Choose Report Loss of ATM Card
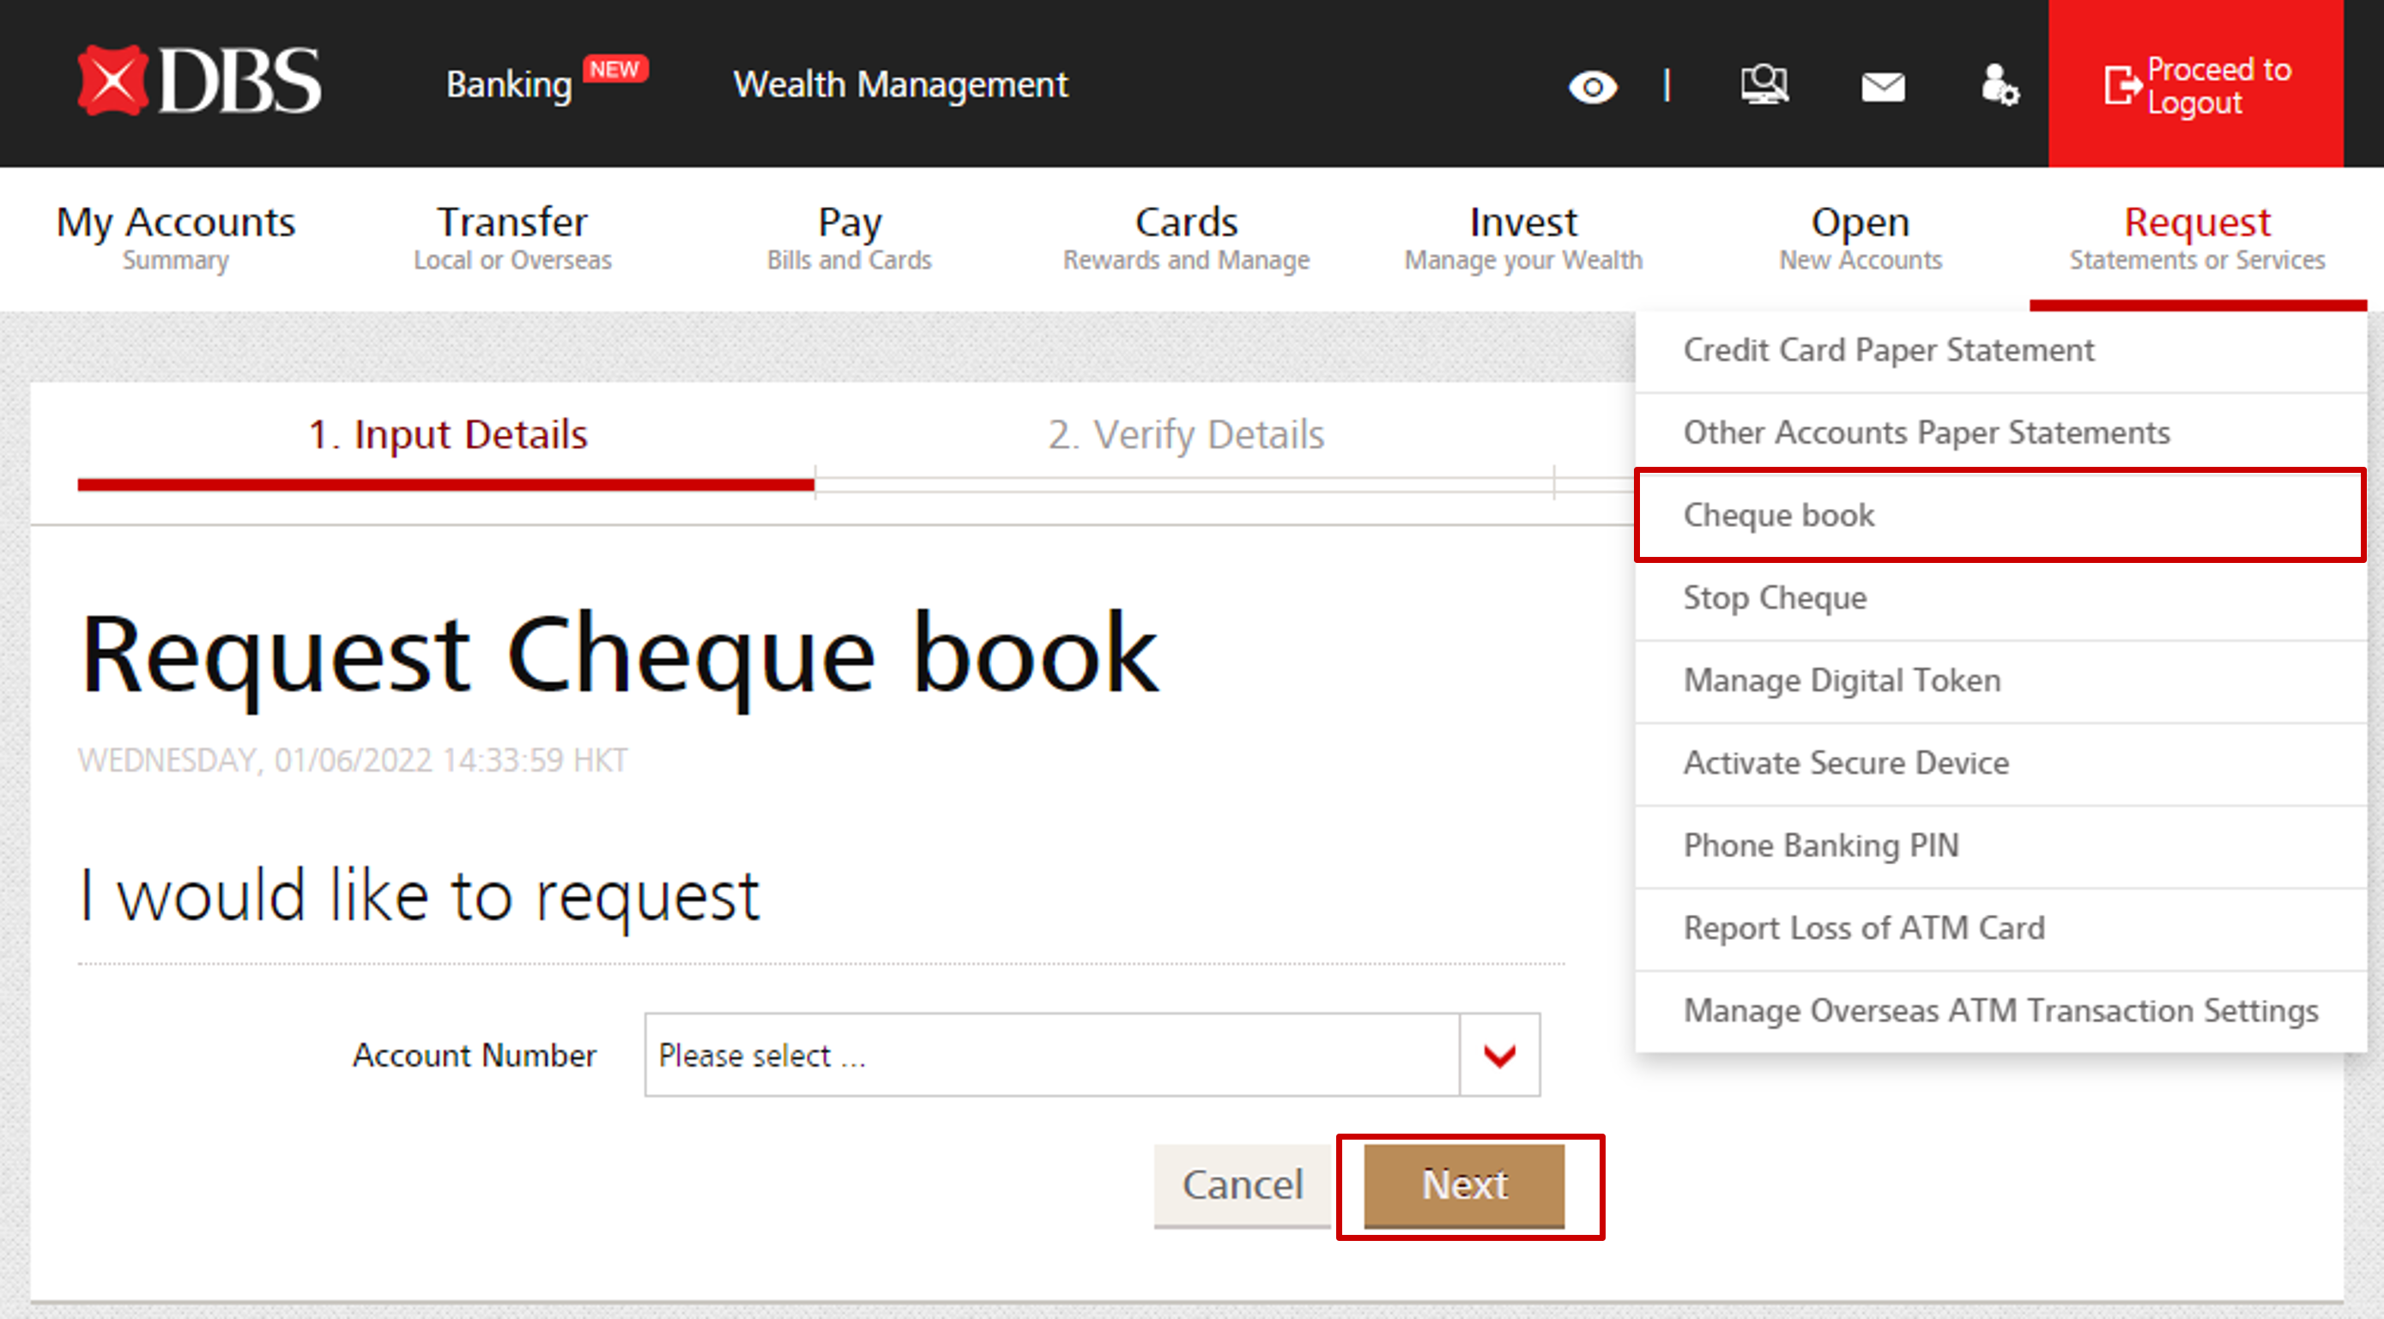2384x1319 pixels. 1863,928
